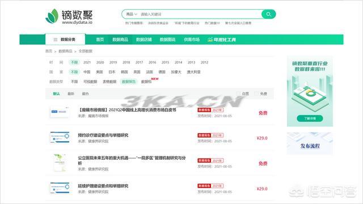Click the 首页 breadcrumb link
363x204 pixels.
click(x=49, y=51)
